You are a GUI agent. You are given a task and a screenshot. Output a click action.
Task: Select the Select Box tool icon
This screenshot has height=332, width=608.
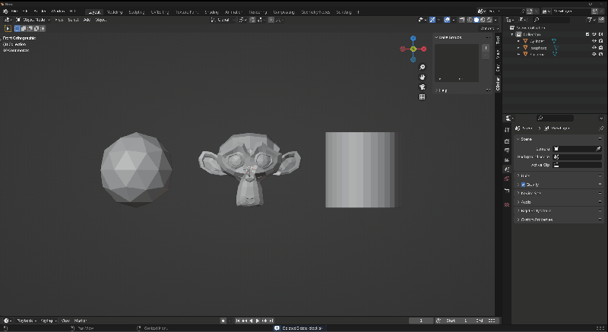(8, 28)
